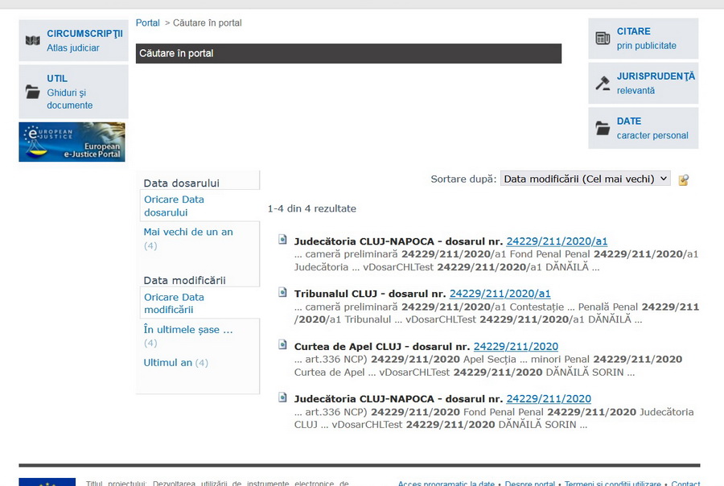The width and height of the screenshot is (724, 486).
Task: Click the alert icon beside sort dropdown
Action: 684,179
